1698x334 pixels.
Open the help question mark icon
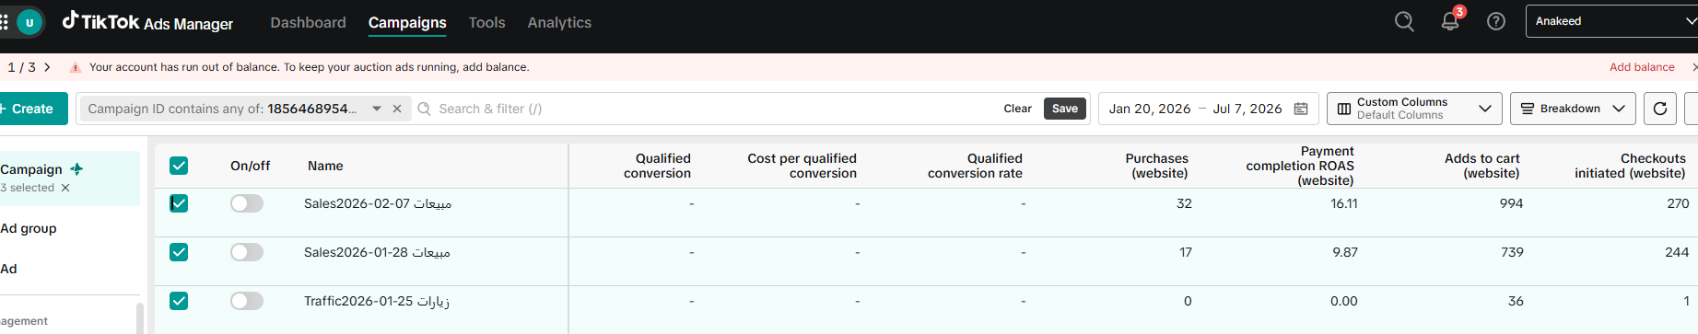(1496, 21)
